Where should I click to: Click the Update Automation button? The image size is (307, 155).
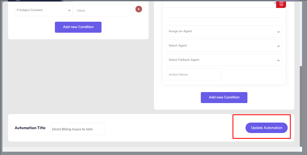pyautogui.click(x=266, y=128)
